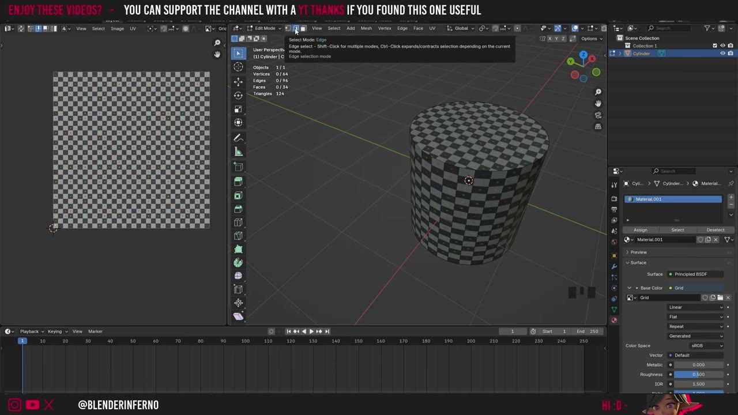The width and height of the screenshot is (738, 415).
Task: Pick the Rotate tool in the viewport toolbar
Action: [238, 95]
